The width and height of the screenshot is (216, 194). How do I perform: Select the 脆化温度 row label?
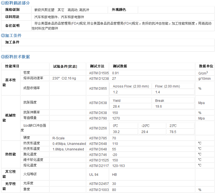(30, 154)
